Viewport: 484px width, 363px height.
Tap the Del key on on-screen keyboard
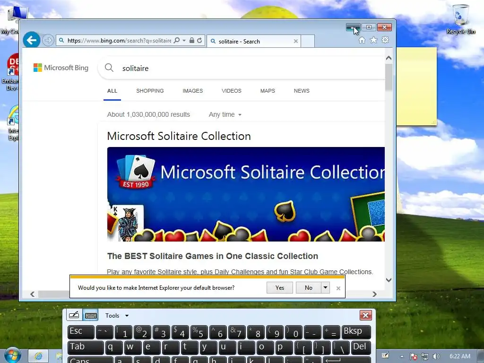coord(361,347)
